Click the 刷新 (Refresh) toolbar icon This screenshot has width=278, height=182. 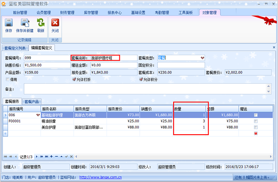[x=41, y=25]
